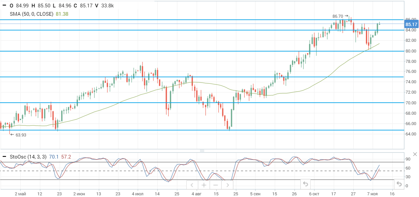Screen dimensions: 419x197
Task: Select the SMA value 81.38
Action: pos(62,14)
